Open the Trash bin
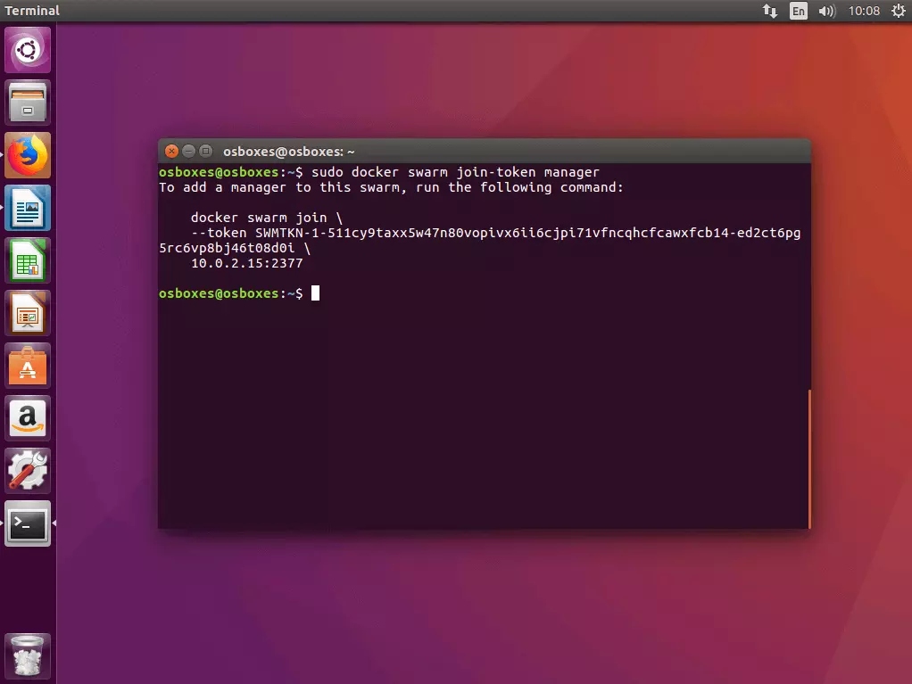The image size is (912, 684). [29, 656]
